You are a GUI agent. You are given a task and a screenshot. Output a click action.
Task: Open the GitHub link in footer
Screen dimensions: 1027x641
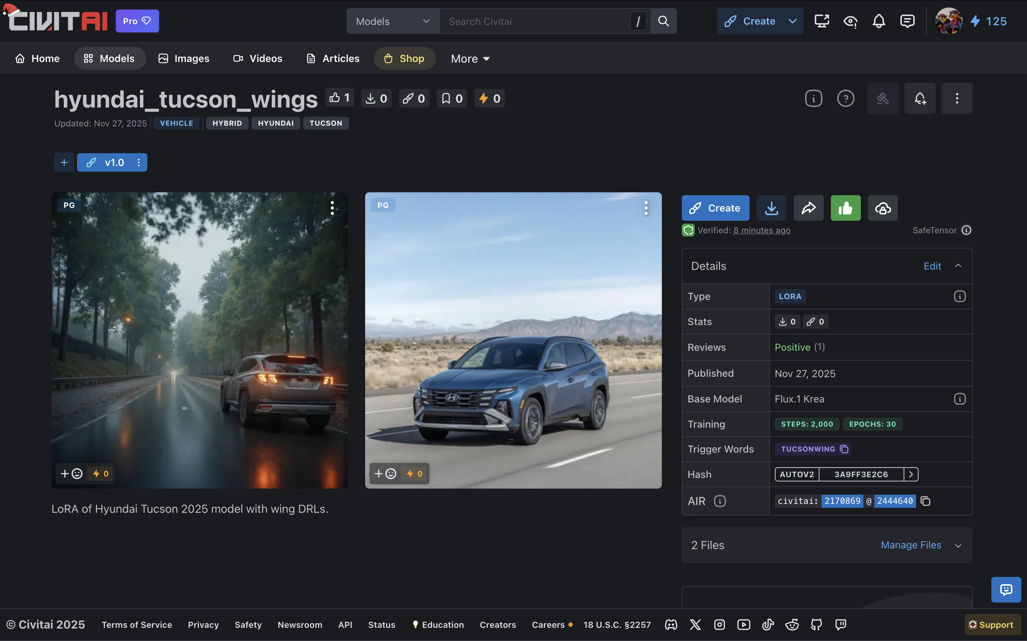816,625
